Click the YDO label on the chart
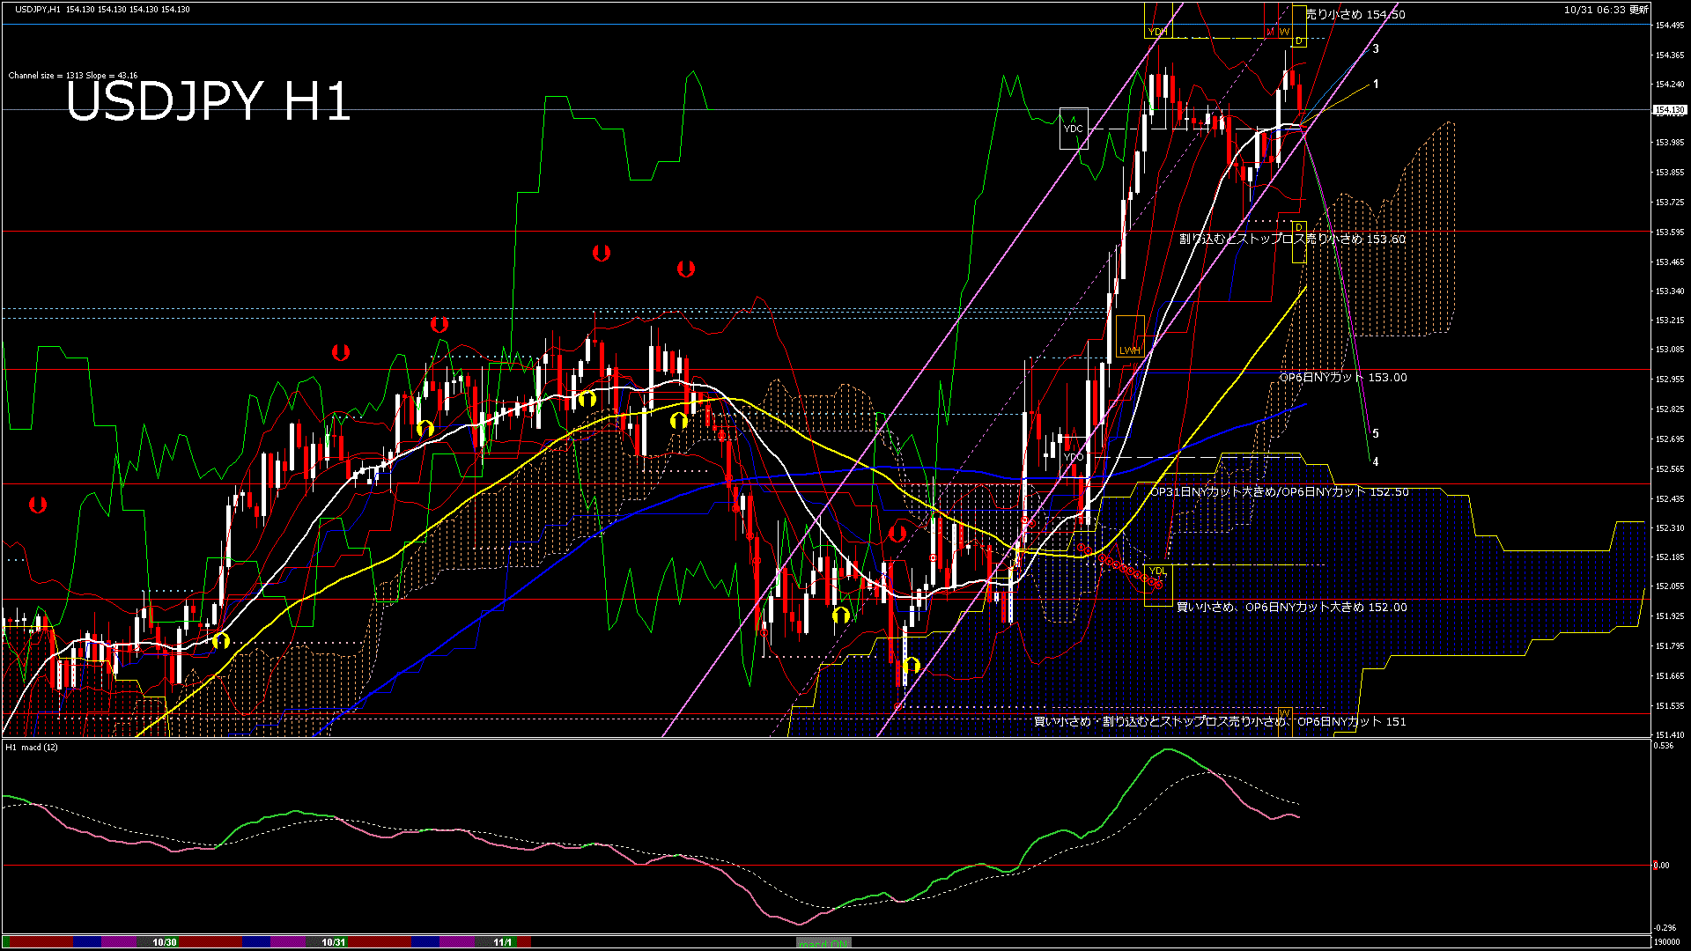This screenshot has height=951, width=1691. pos(1075,459)
